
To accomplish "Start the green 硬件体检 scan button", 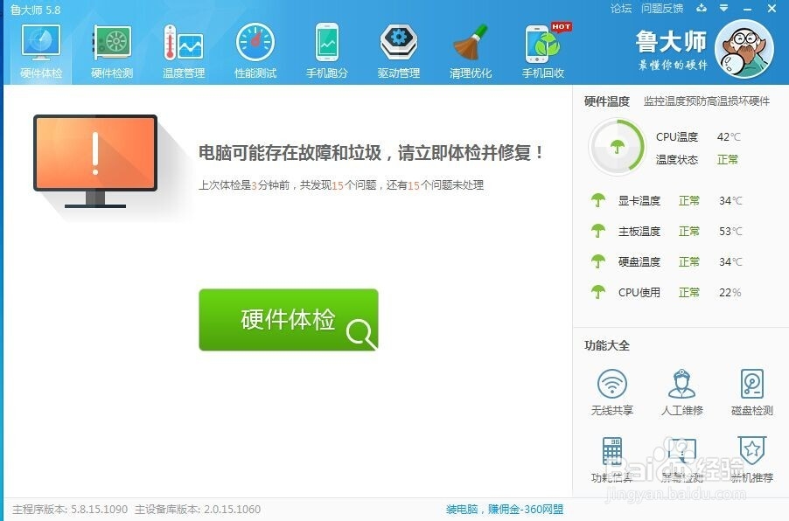I will [289, 320].
